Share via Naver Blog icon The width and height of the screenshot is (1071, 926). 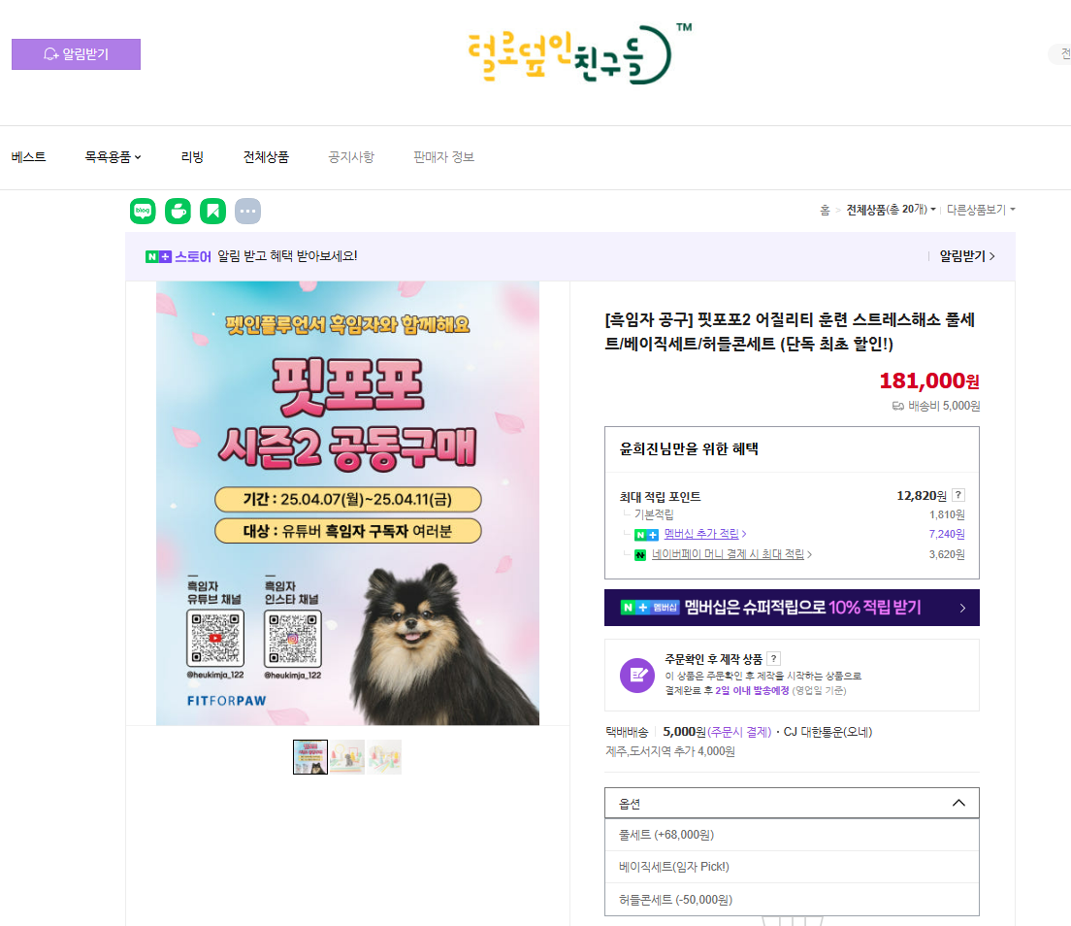point(143,212)
